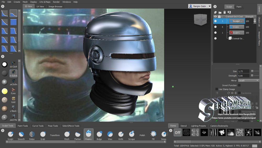
Task: Choose the Fill tool
Action: 153,135
